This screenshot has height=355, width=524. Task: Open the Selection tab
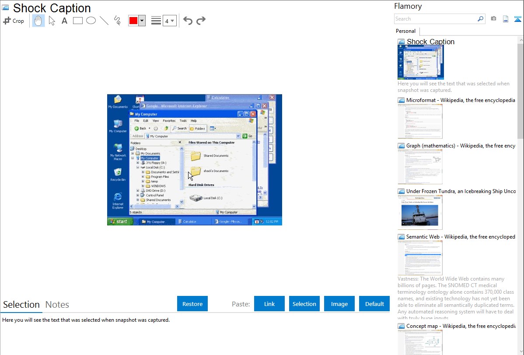(21, 305)
